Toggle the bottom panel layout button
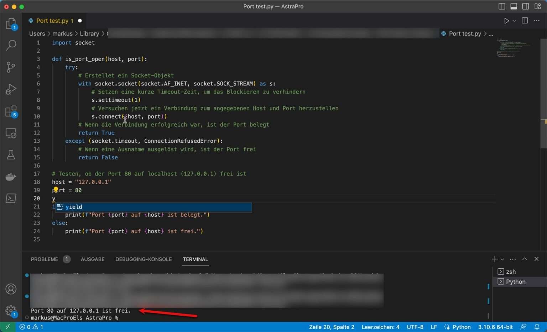The width and height of the screenshot is (547, 332). click(x=514, y=6)
